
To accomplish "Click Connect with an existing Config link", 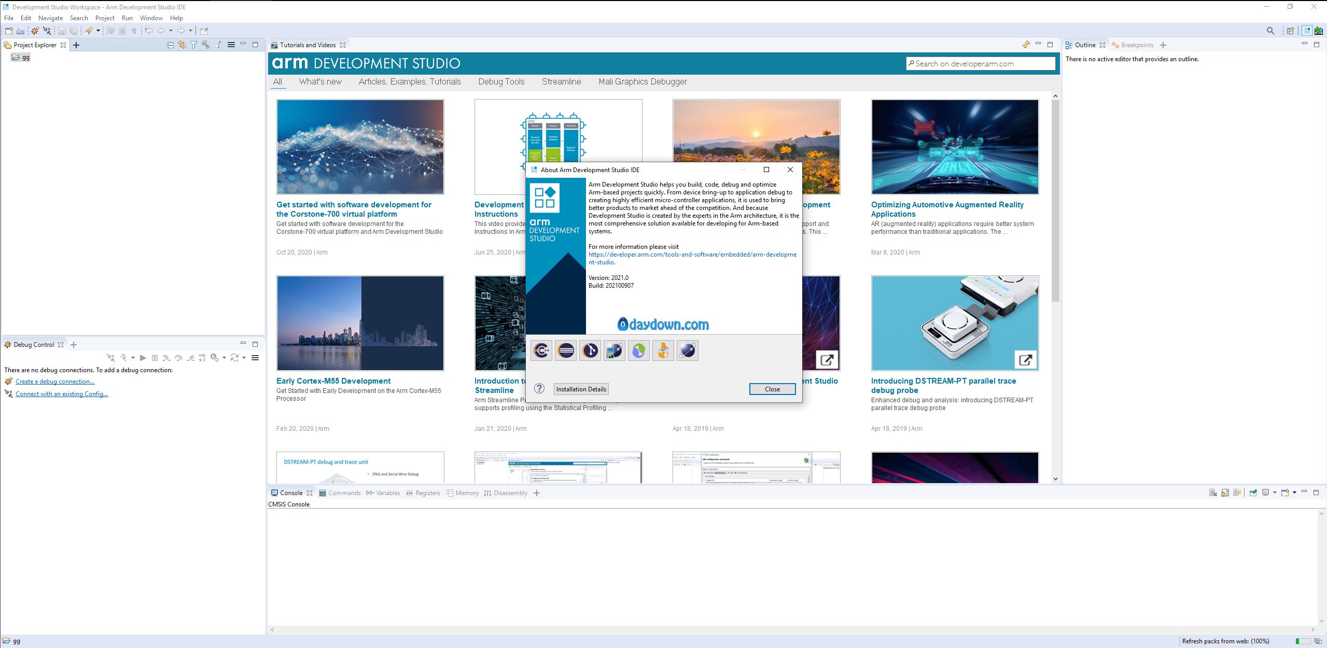I will pyautogui.click(x=62, y=394).
